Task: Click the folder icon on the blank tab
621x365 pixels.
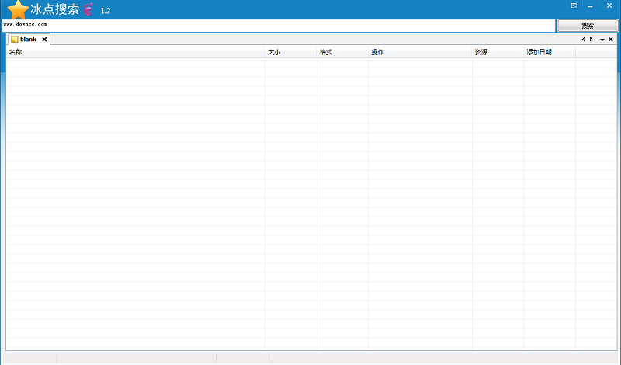Action: (x=15, y=40)
